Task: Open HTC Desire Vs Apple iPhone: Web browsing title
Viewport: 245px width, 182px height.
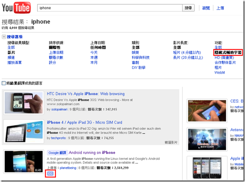Action: click(86, 94)
